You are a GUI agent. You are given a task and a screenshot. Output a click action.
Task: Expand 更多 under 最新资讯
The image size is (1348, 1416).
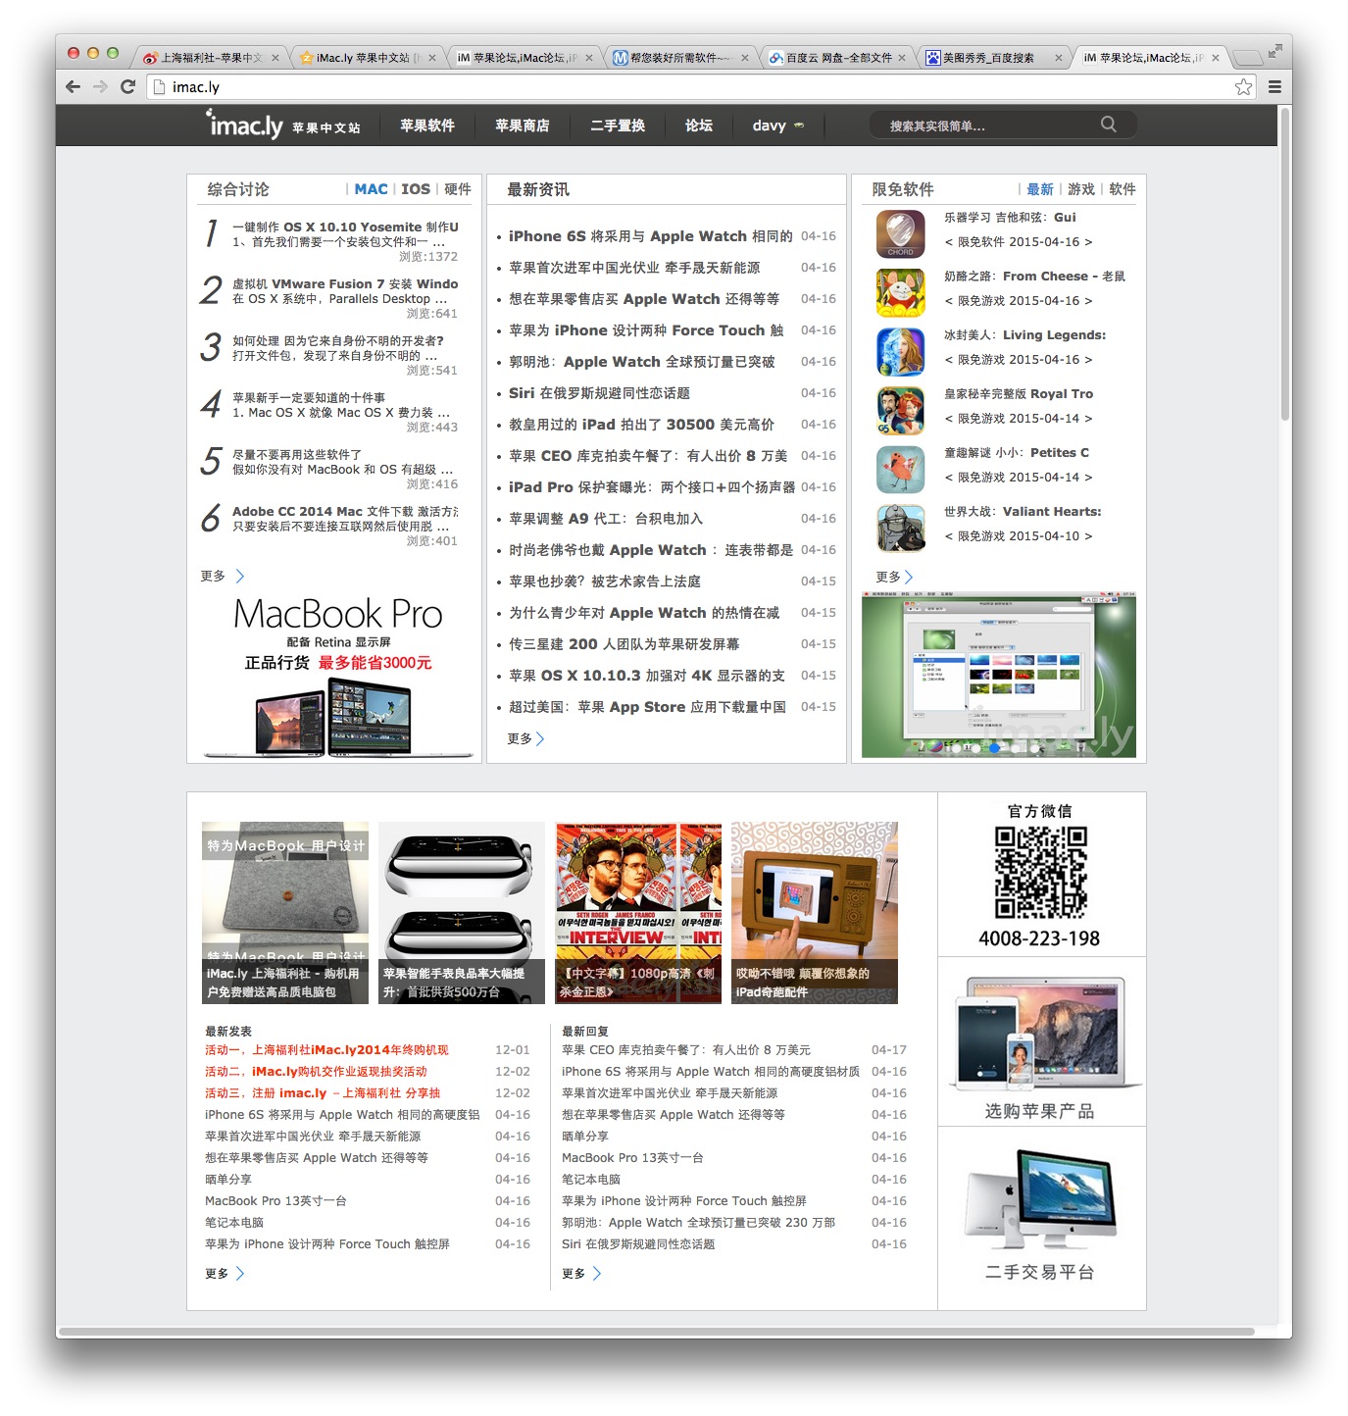click(525, 738)
